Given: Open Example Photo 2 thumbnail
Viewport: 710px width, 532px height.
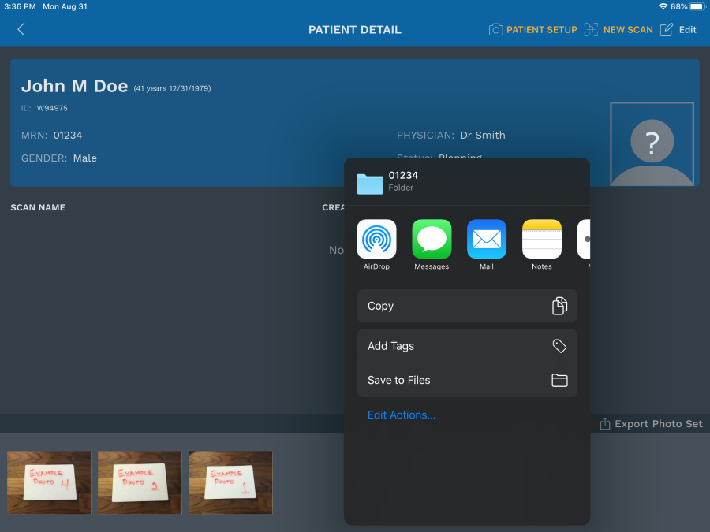Looking at the screenshot, I should tap(140, 482).
